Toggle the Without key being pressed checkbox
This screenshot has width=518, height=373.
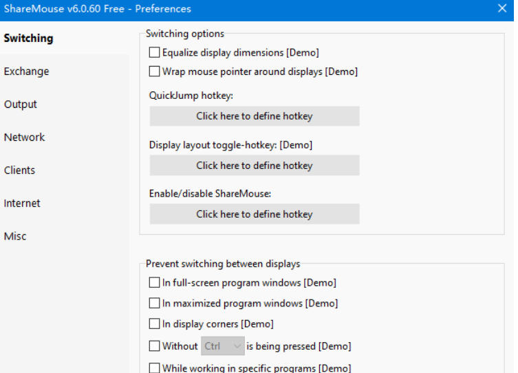[155, 346]
